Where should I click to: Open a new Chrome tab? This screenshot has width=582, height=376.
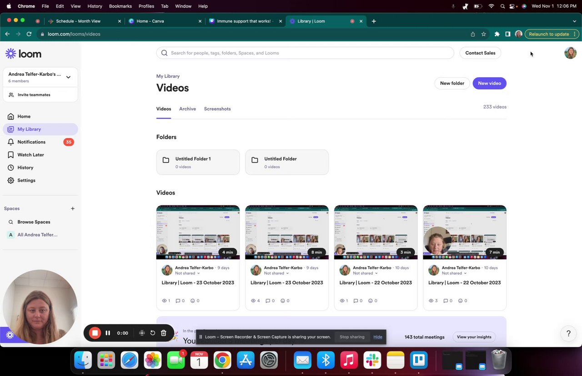[x=374, y=21]
